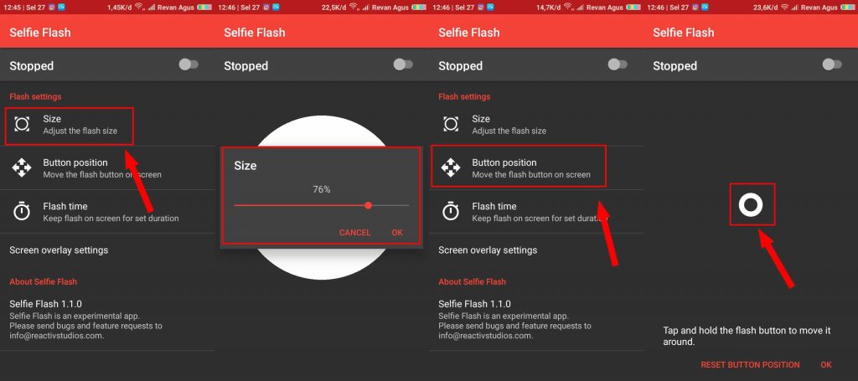Click the Size icon in the third screenshot
The width and height of the screenshot is (858, 381).
[451, 124]
